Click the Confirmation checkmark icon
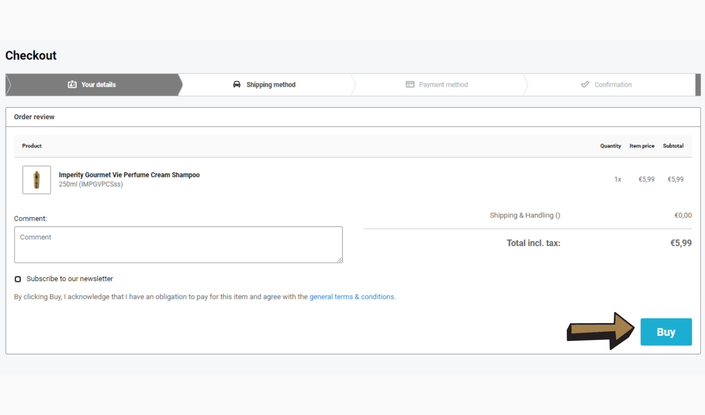Image resolution: width=705 pixels, height=415 pixels. (585, 85)
